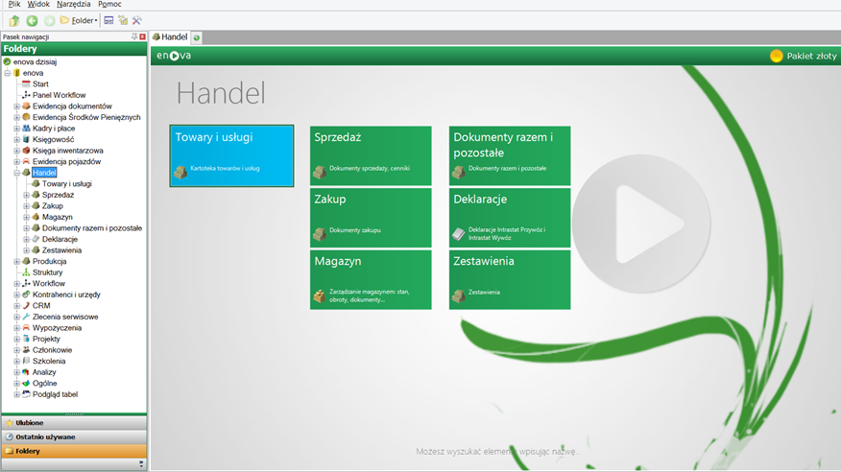Open the Foldery panel section
The width and height of the screenshot is (841, 472).
(x=74, y=451)
